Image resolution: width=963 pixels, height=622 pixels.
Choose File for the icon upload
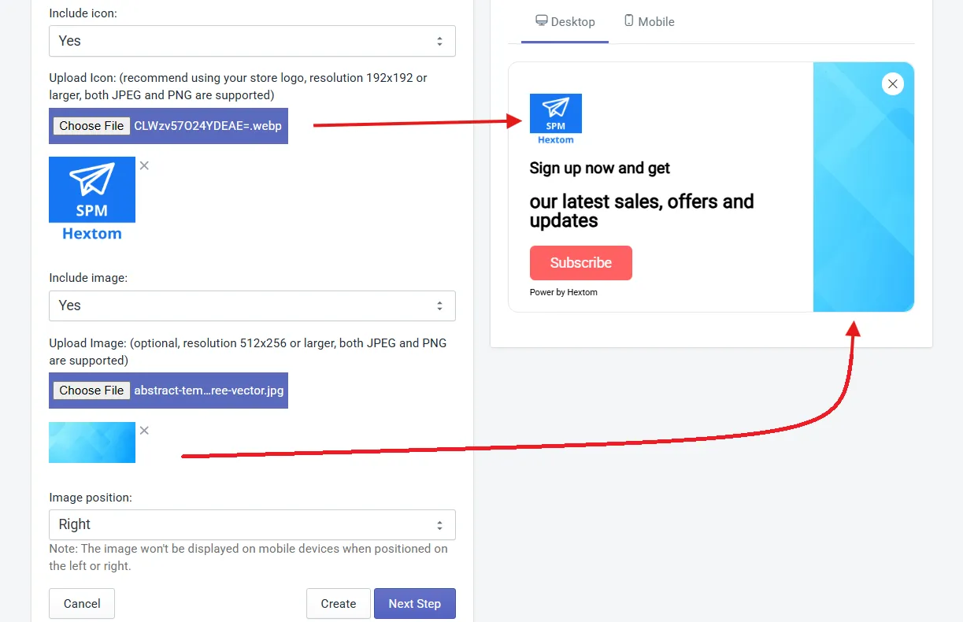[x=91, y=126]
